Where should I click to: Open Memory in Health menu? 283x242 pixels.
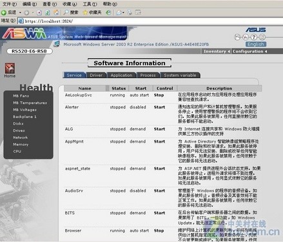pyautogui.click(x=21, y=145)
